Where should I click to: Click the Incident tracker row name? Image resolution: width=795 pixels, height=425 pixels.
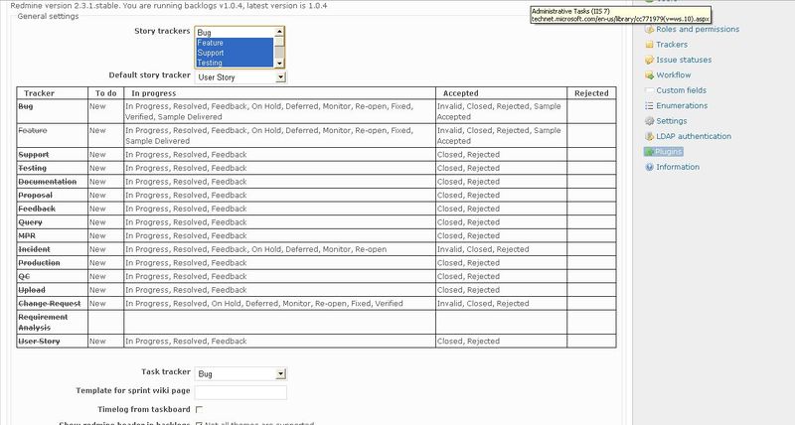[34, 249]
